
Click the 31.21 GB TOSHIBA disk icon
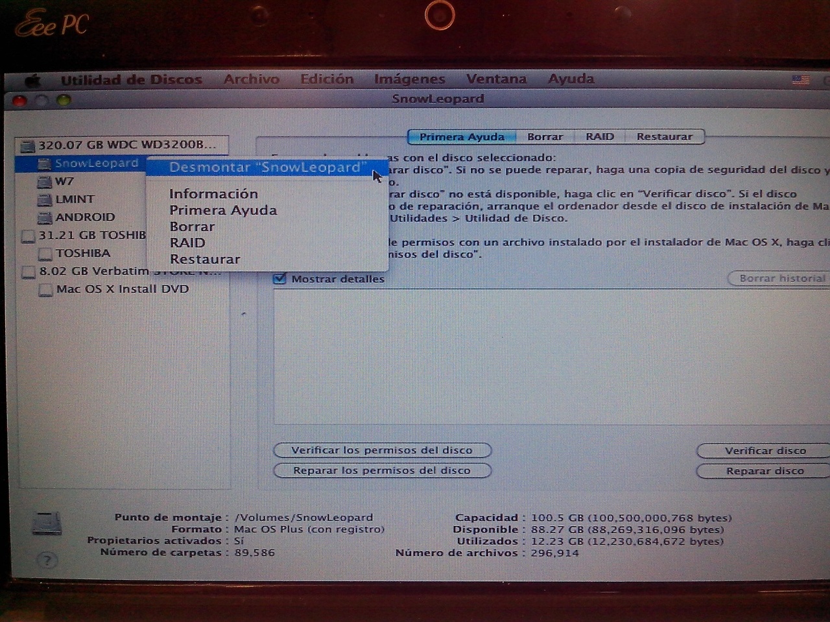(28, 235)
